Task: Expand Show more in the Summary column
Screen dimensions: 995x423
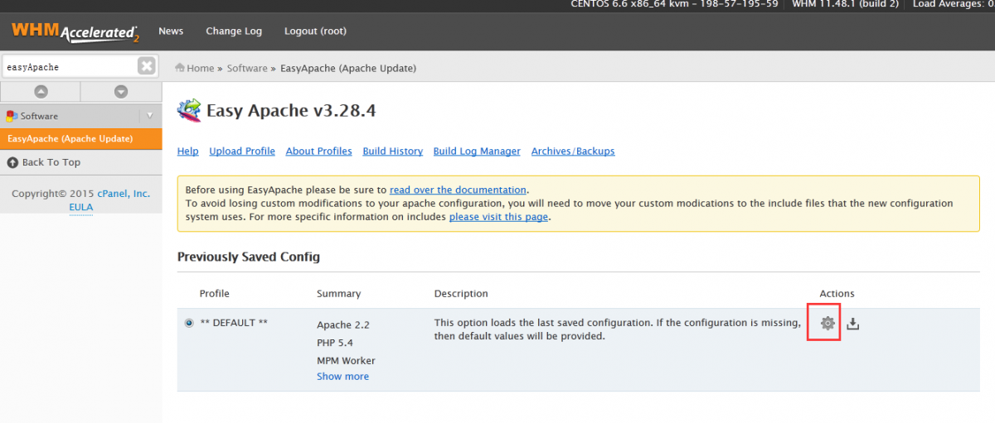Action: pos(342,377)
